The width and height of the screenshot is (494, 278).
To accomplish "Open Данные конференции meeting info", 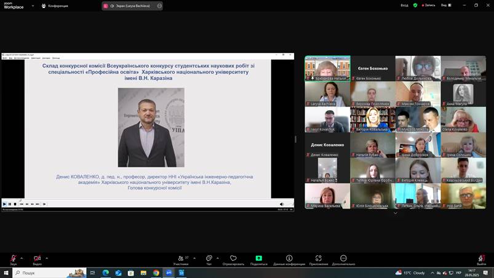I will [289, 259].
